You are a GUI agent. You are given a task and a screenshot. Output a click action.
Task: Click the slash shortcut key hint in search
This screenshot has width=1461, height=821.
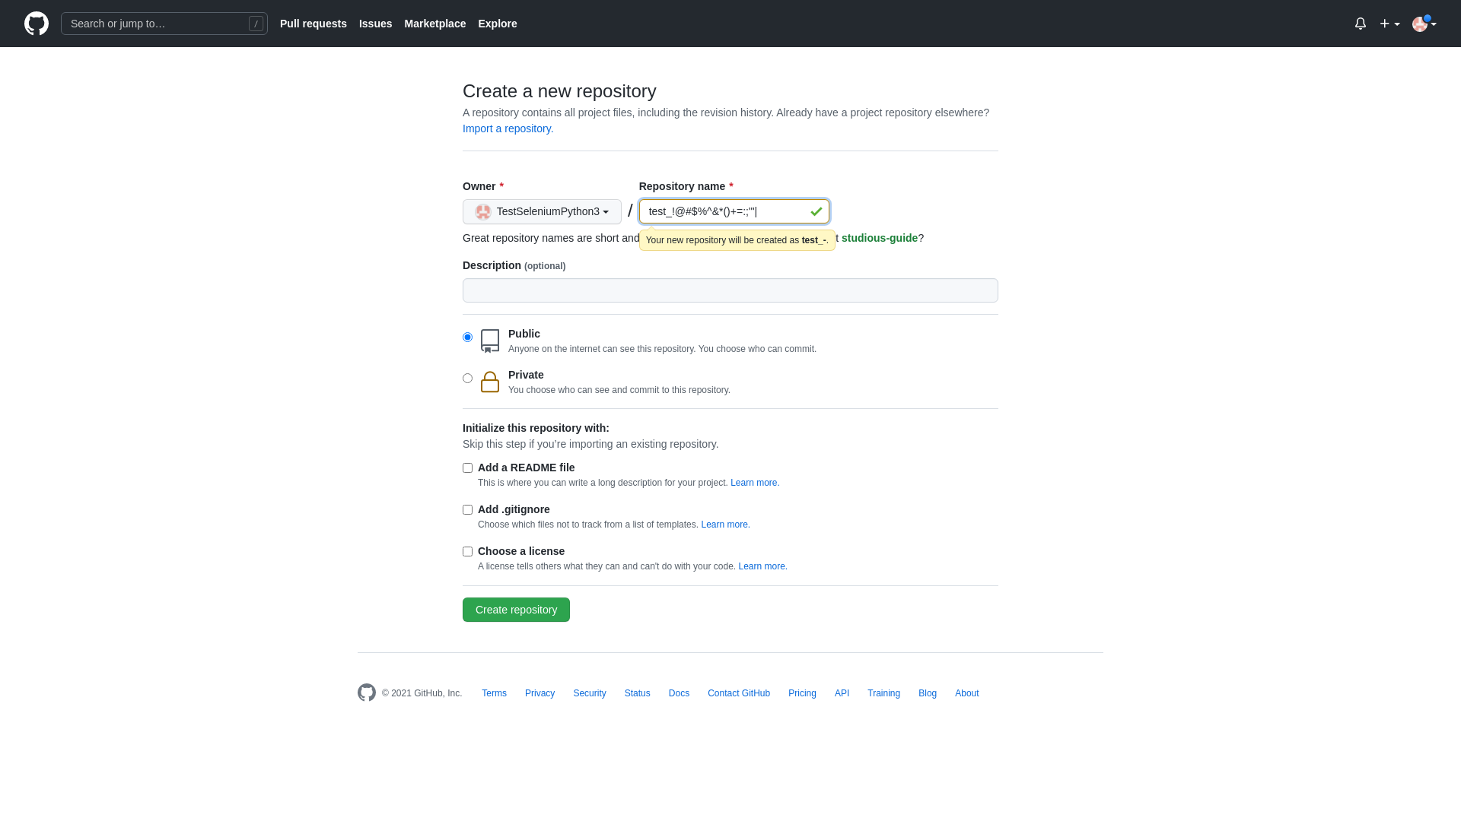pos(256,24)
